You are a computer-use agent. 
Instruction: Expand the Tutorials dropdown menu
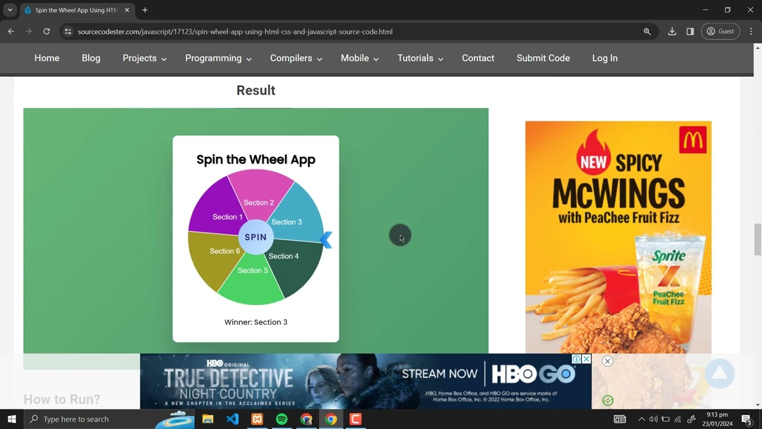coord(420,58)
